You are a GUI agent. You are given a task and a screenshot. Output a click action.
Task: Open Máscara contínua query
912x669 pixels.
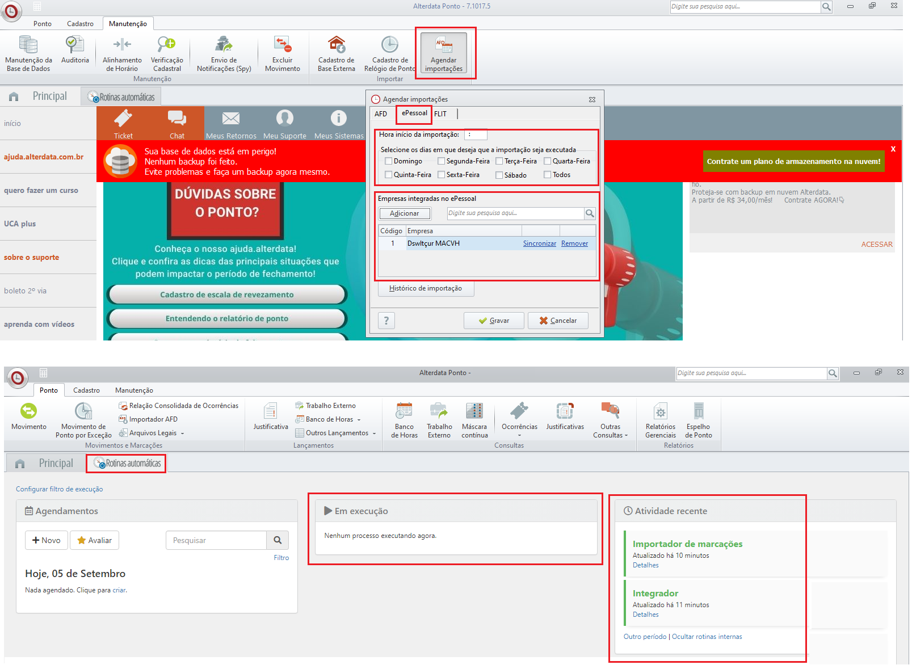pyautogui.click(x=474, y=420)
